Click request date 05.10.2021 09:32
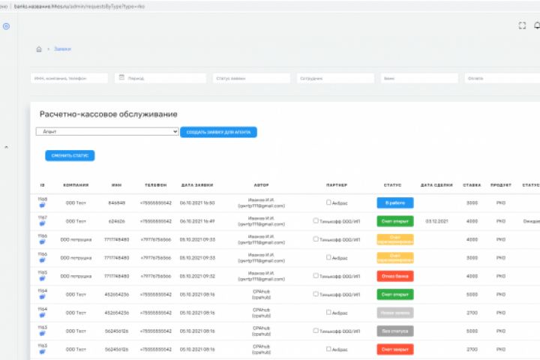Viewport: 540px width, 360px height. pos(197,276)
